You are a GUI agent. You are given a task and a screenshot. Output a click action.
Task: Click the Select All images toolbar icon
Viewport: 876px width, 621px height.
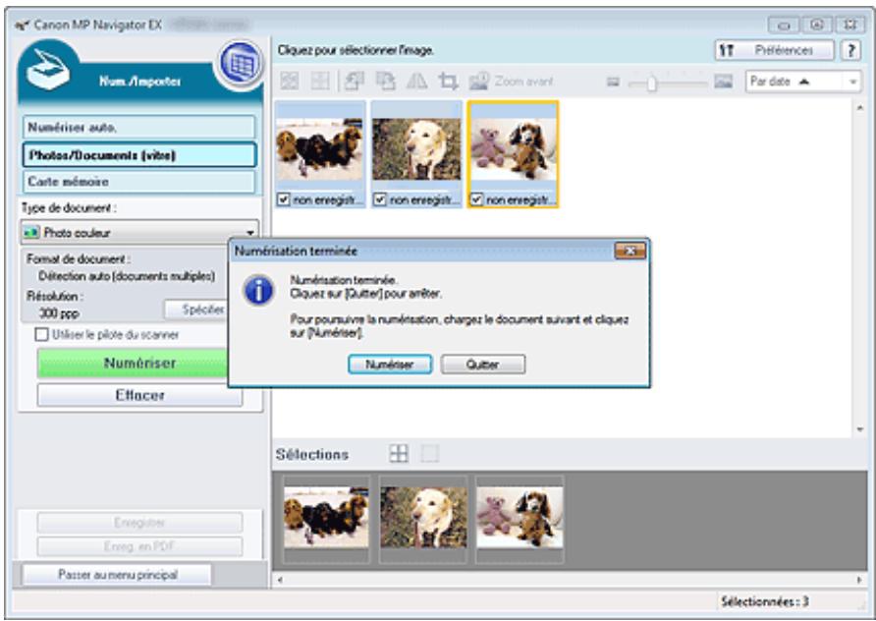[x=290, y=82]
